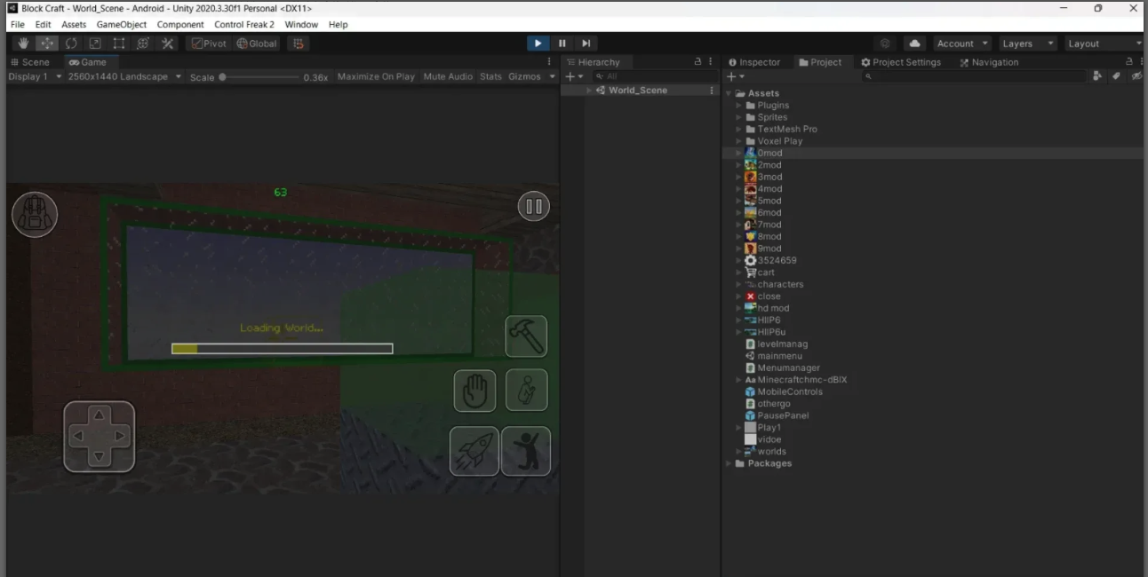1148x577 pixels.
Task: Toggle the Project panel lock icon
Action: (x=1129, y=62)
